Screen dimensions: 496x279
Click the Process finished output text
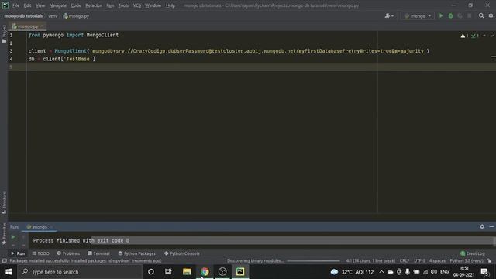click(81, 241)
